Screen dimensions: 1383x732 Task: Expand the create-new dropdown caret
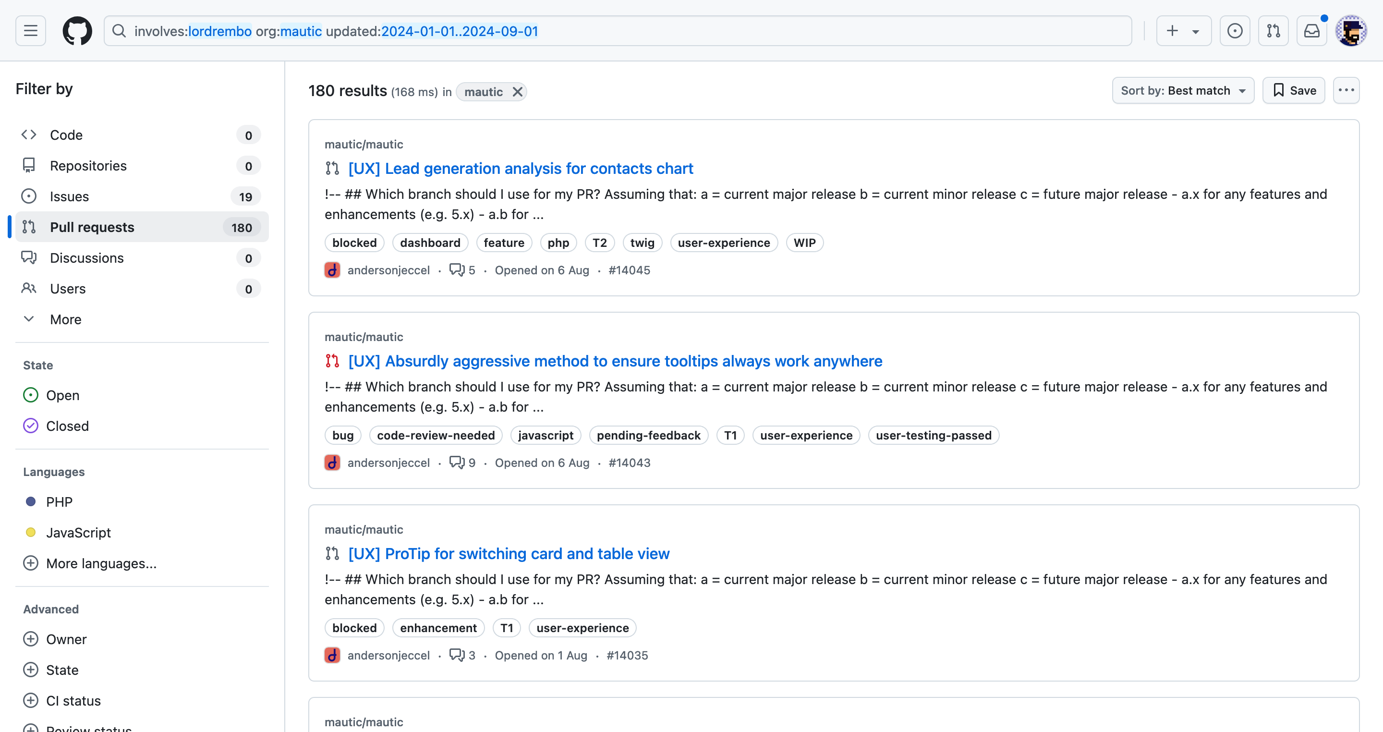coord(1196,31)
